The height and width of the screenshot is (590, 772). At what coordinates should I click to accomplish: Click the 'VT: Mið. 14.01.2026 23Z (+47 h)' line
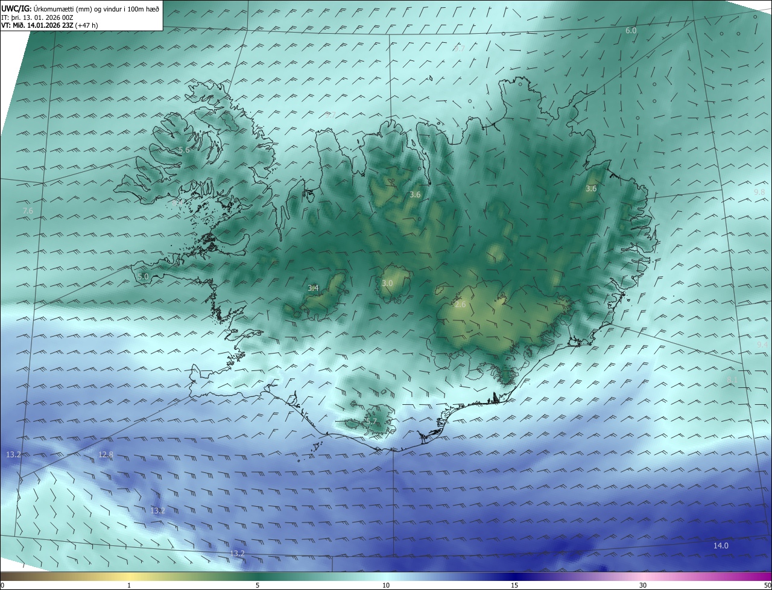[49, 25]
